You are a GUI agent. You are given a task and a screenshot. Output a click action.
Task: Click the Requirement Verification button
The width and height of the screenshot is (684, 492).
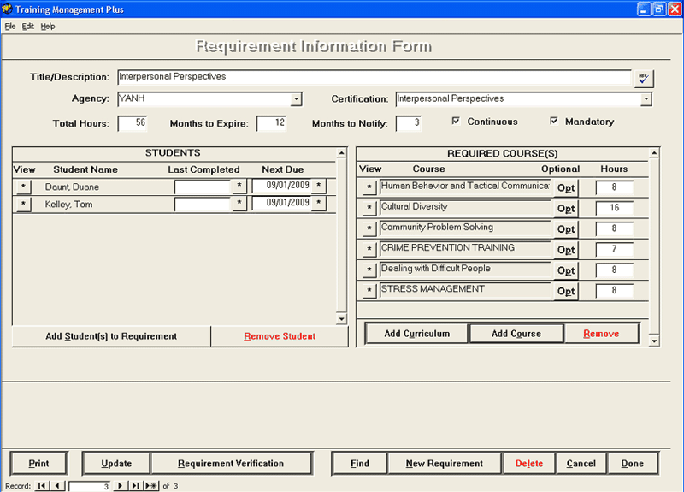(x=231, y=464)
